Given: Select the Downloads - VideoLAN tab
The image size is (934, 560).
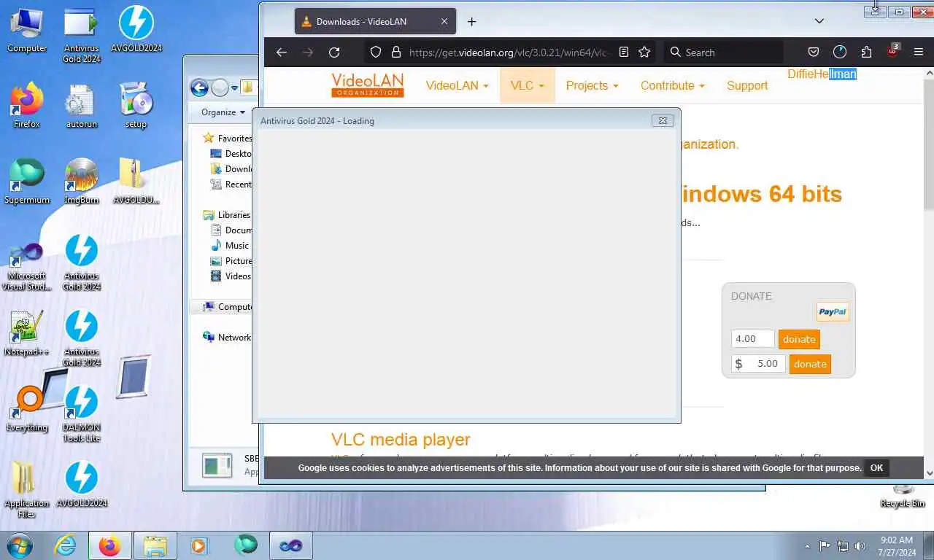Looking at the screenshot, I should [375, 22].
